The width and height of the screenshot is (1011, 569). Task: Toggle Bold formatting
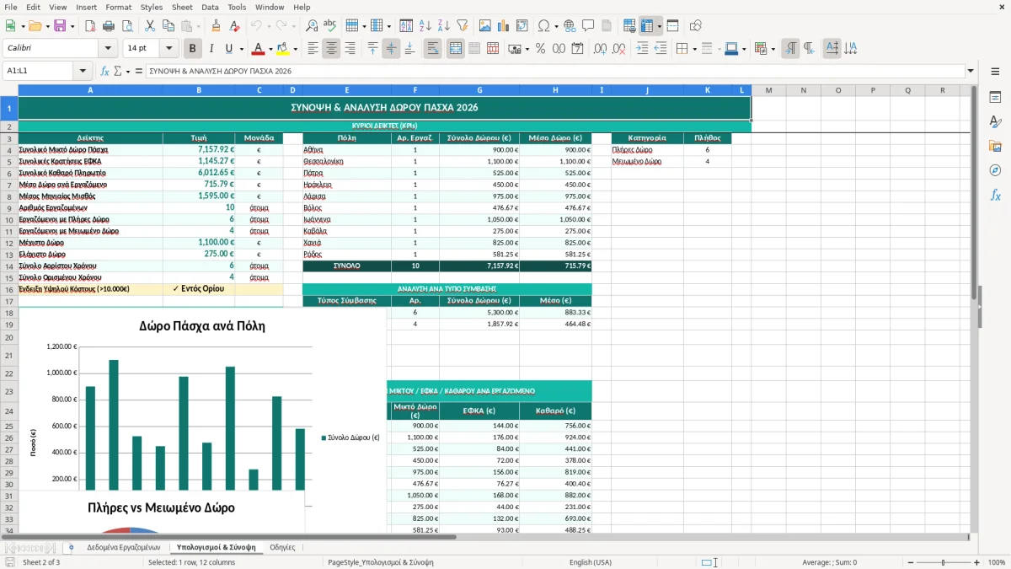pyautogui.click(x=192, y=49)
